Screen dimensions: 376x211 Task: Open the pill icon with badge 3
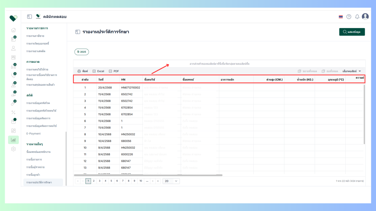pos(13,103)
